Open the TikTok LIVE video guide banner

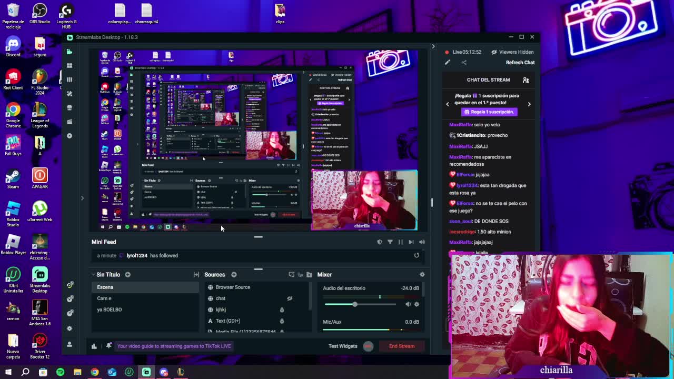(x=174, y=346)
